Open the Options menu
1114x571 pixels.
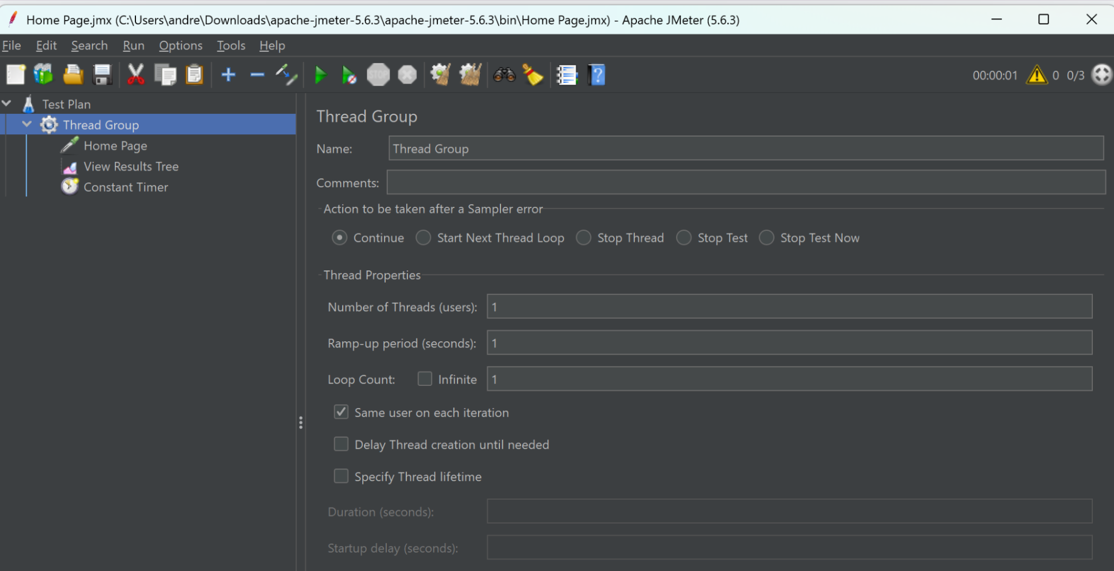click(181, 46)
